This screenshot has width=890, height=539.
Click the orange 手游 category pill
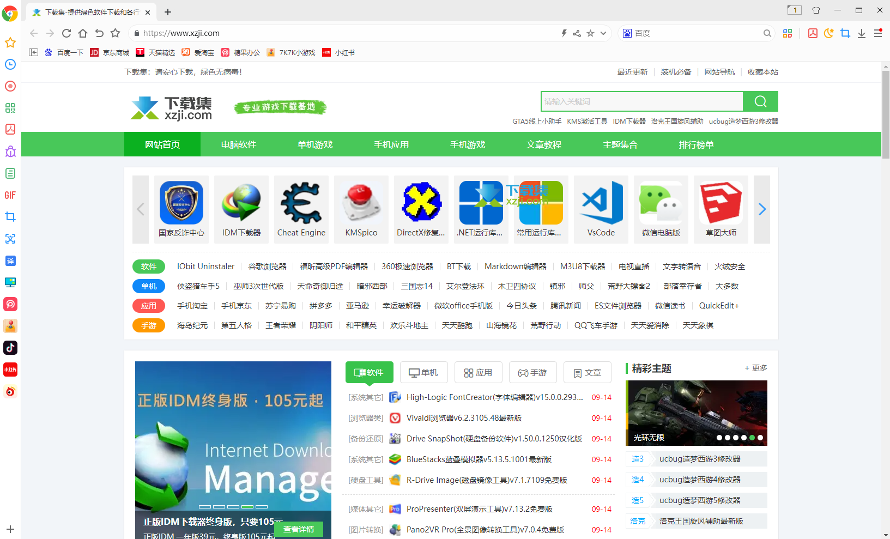(149, 325)
